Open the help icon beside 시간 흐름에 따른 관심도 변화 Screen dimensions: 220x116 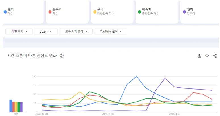(62, 56)
